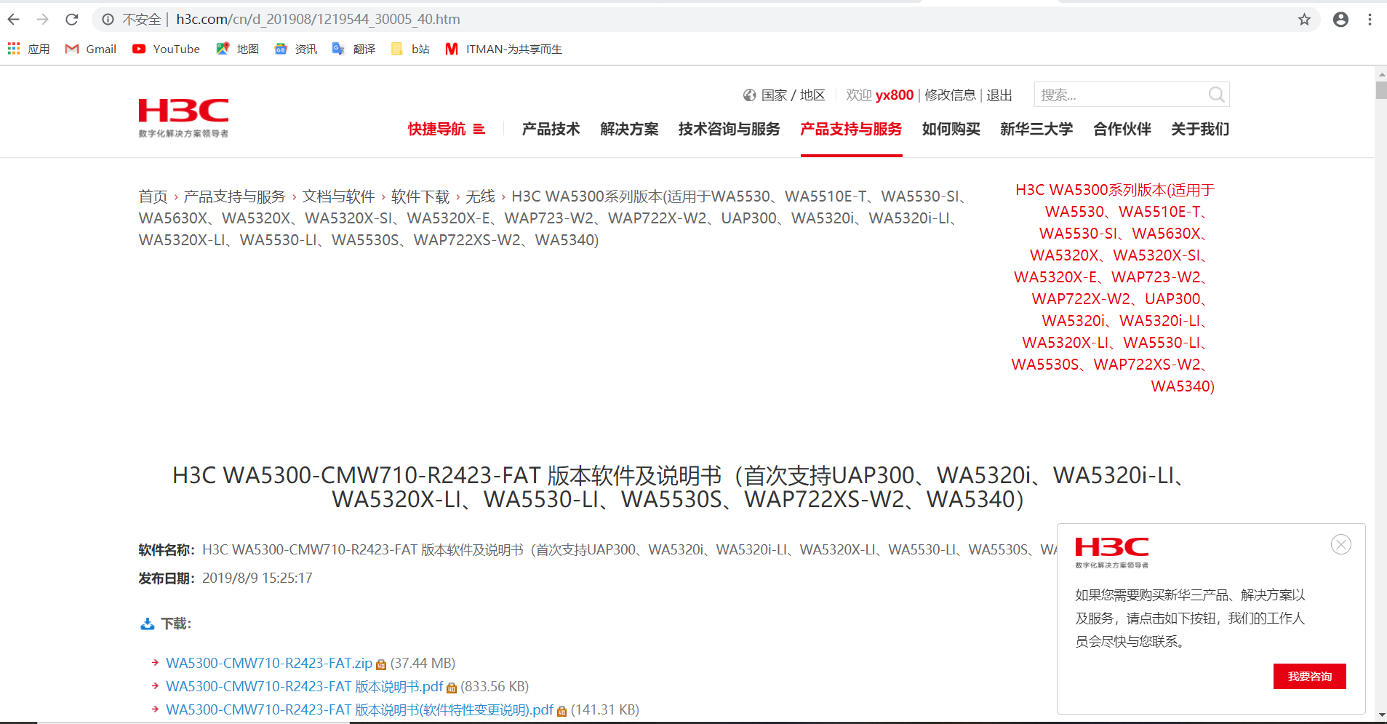1387x724 pixels.
Task: Close the H3C consultation popup
Action: 1341,544
